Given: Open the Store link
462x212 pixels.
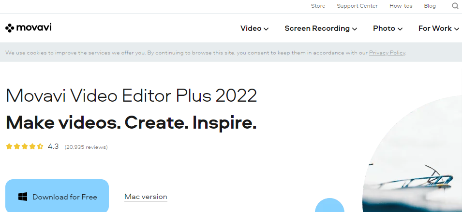Looking at the screenshot, I should (x=318, y=6).
